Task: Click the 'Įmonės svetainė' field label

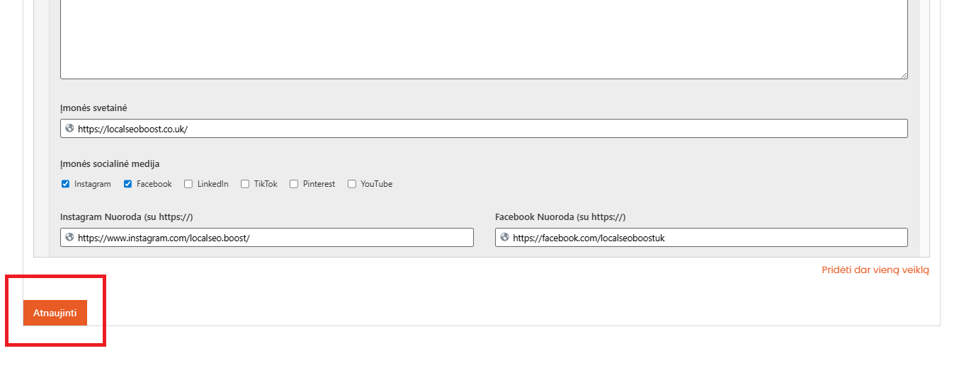Action: pyautogui.click(x=93, y=108)
